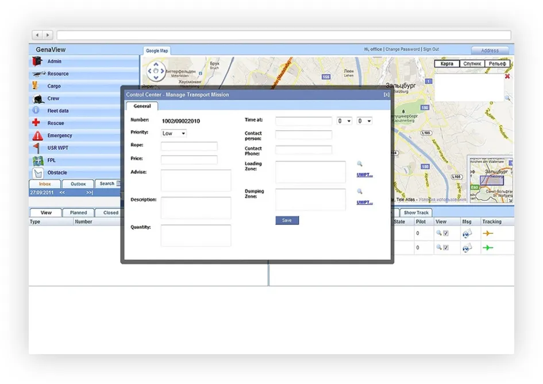Switch to the Google Map tab

(x=157, y=51)
